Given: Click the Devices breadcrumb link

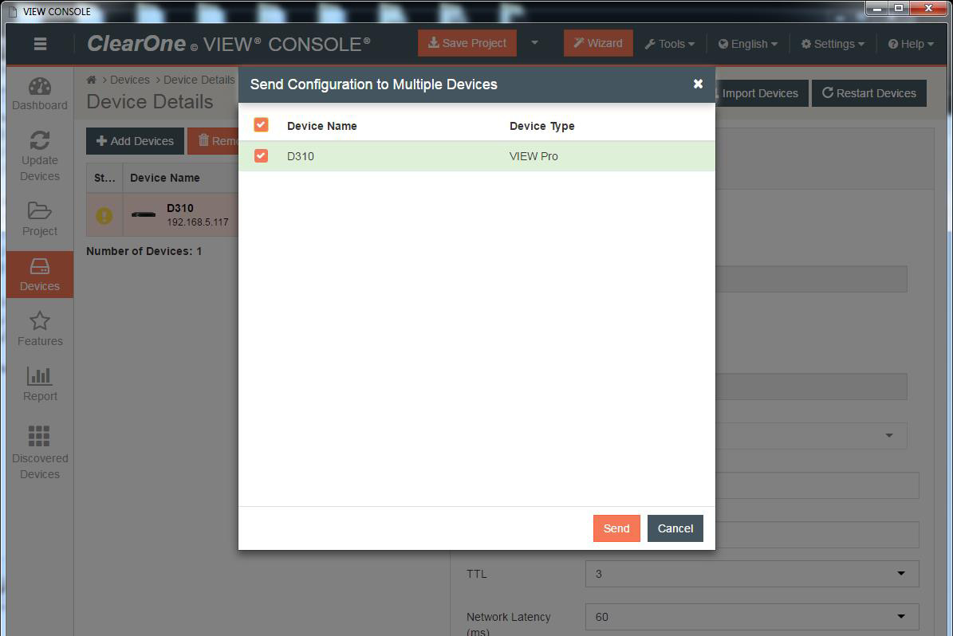Looking at the screenshot, I should coord(129,80).
